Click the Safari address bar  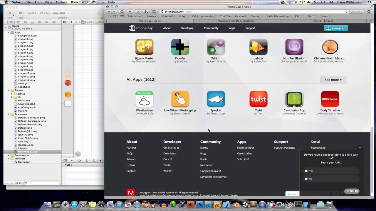[254, 12]
